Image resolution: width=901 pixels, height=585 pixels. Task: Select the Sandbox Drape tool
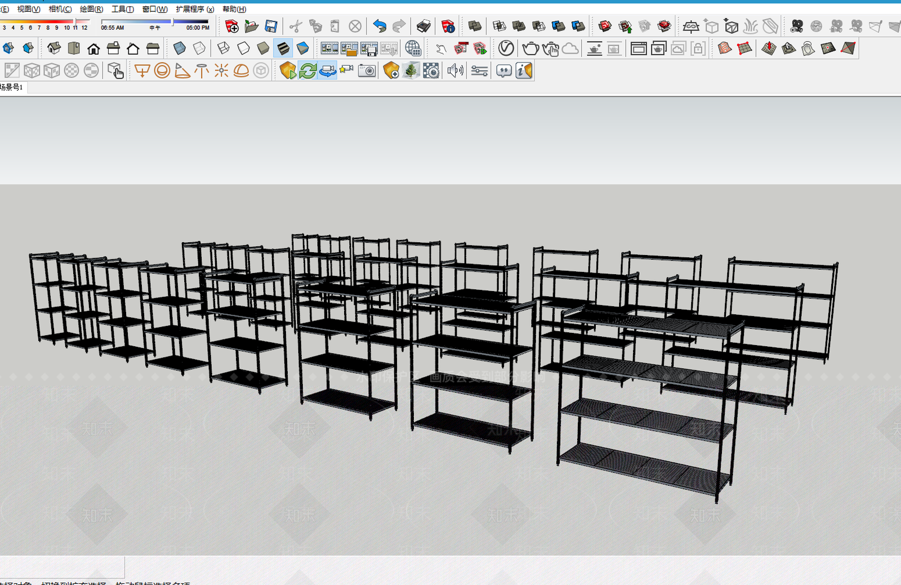pyautogui.click(x=808, y=48)
